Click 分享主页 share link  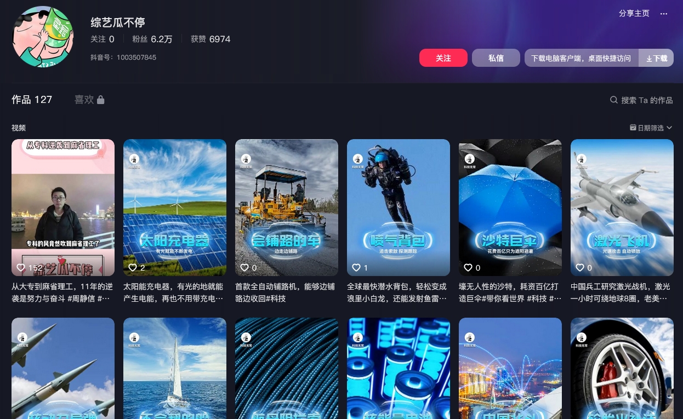[634, 14]
